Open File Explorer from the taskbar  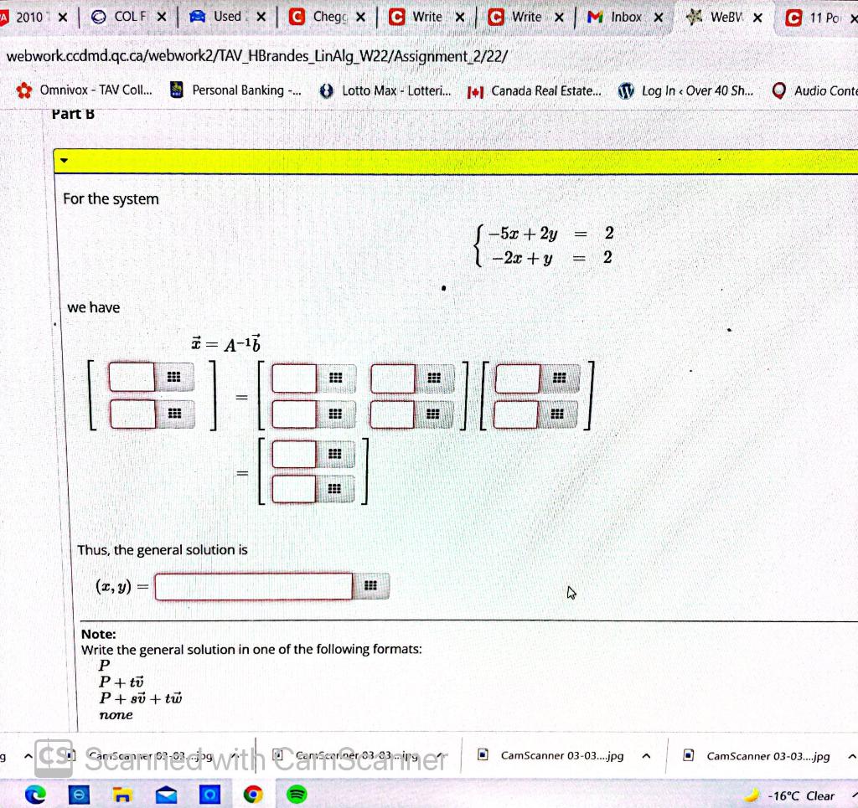pos(122,795)
